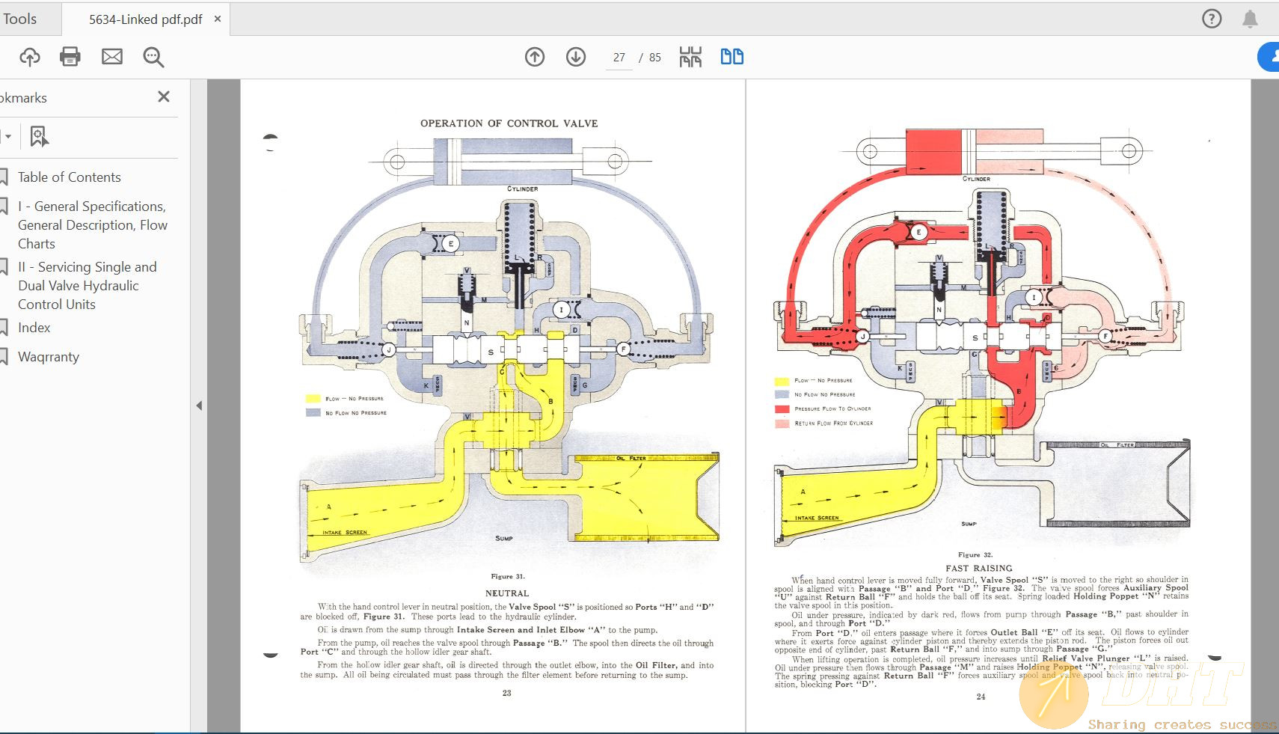Screen dimensions: 1279x734
Task: Click the OPERATION OF CONTROL VALVE heading
Action: coord(509,123)
